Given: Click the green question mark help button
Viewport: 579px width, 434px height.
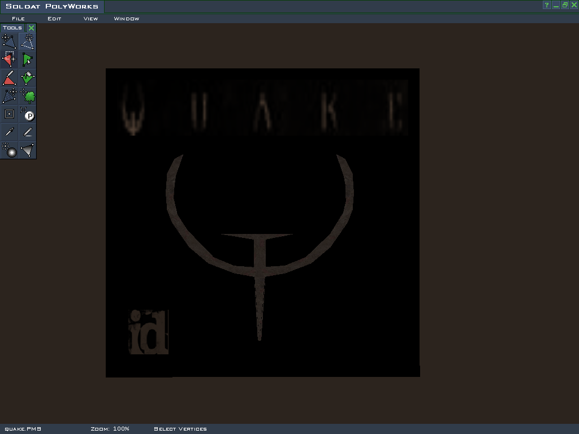Looking at the screenshot, I should [547, 5].
